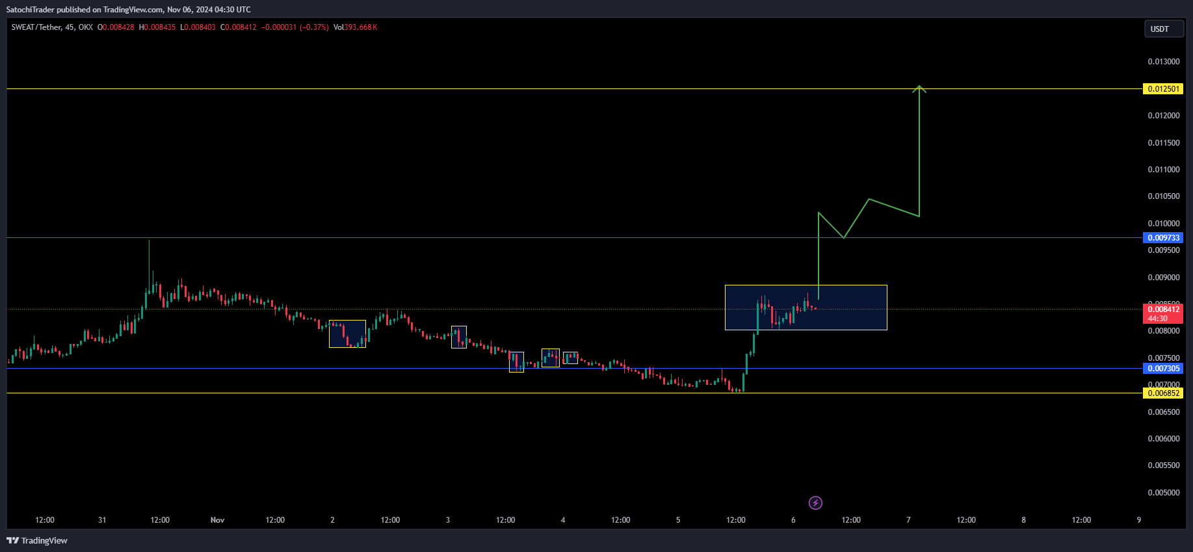
Task: Click the 0.009000 price axis label
Action: tap(1163, 278)
